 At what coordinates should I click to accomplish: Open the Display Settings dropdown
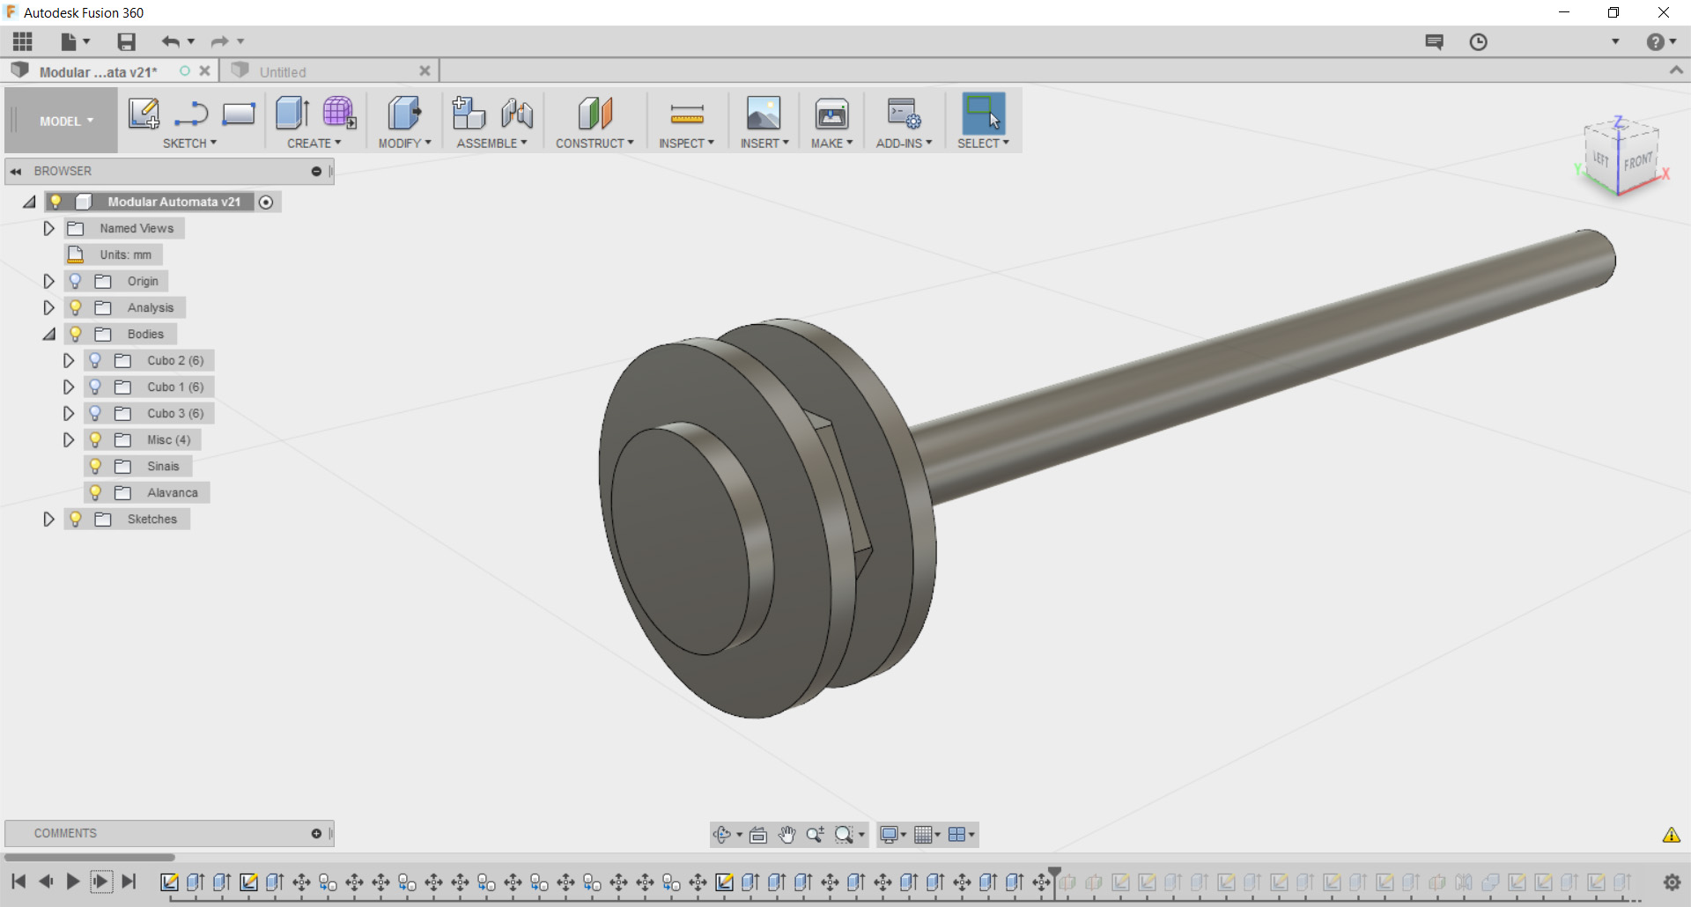click(x=893, y=835)
